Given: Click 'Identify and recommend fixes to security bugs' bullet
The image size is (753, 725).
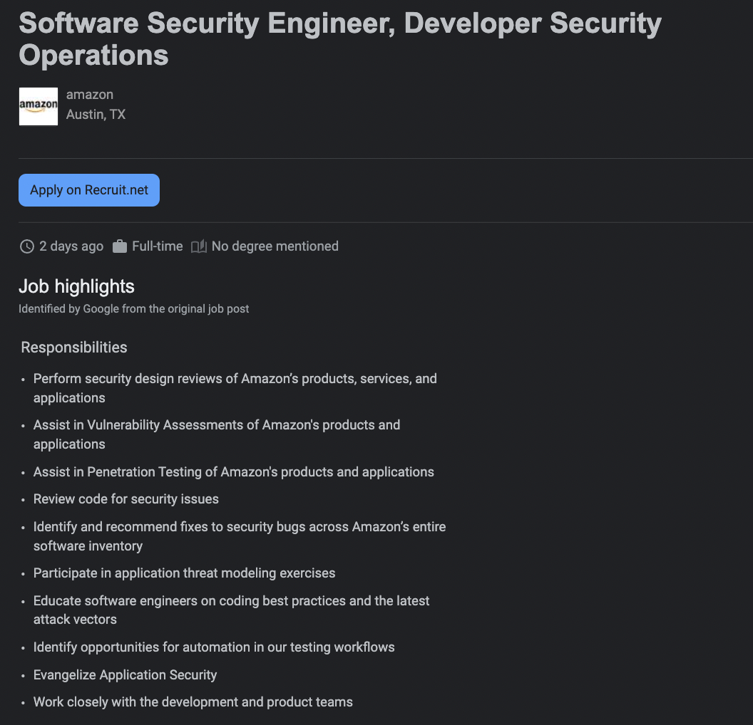Looking at the screenshot, I should [x=240, y=536].
